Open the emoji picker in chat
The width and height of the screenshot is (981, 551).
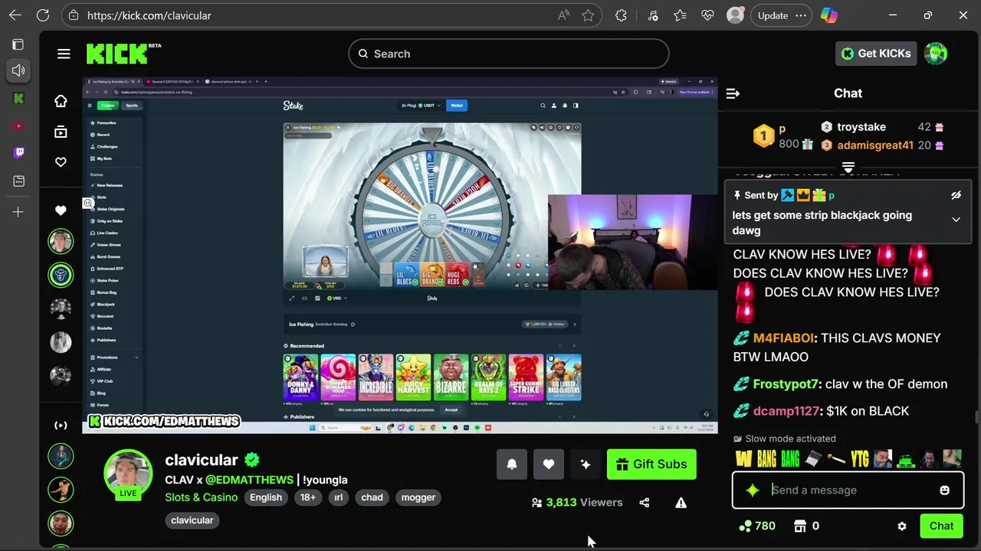tap(944, 491)
